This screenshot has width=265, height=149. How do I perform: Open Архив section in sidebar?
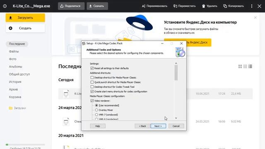point(13,89)
